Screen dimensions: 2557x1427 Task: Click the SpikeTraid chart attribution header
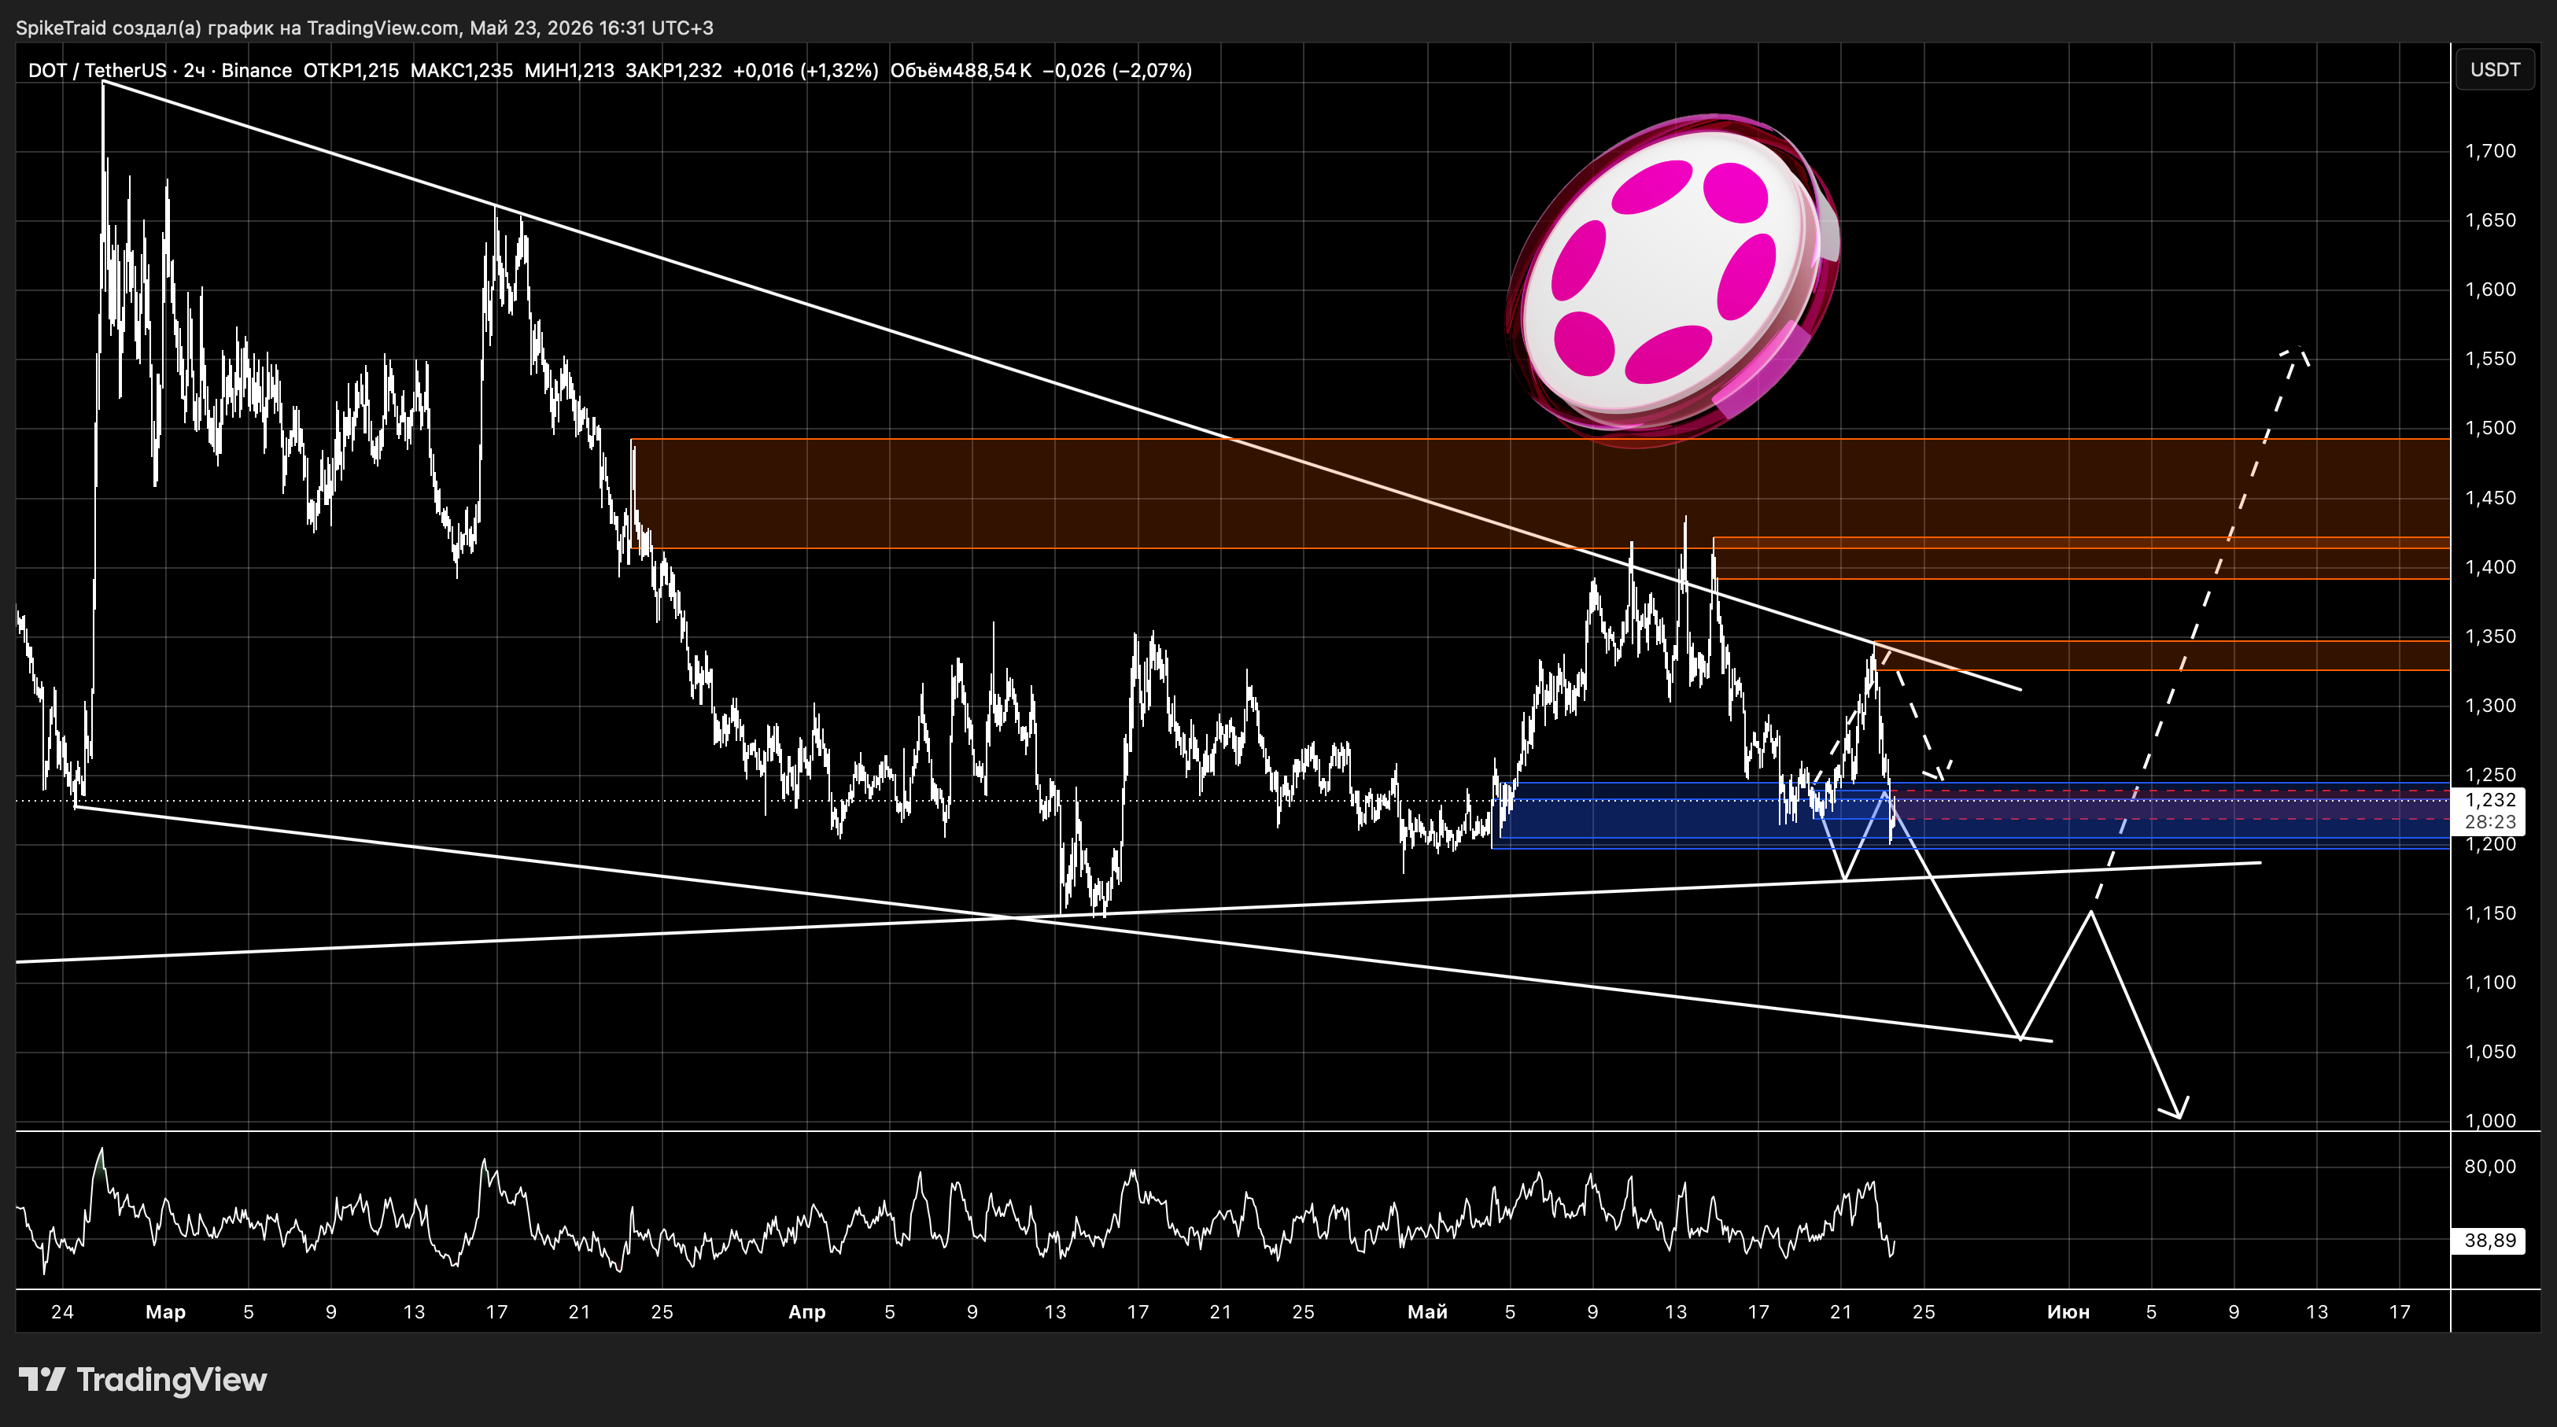(x=364, y=28)
